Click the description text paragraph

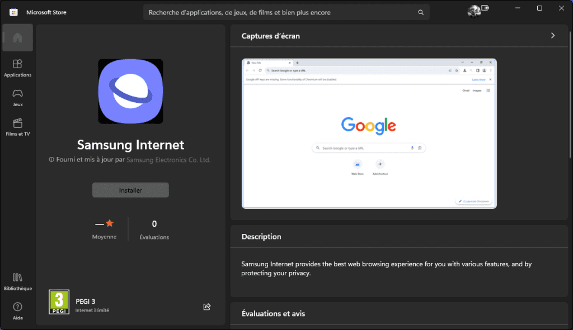(x=386, y=269)
